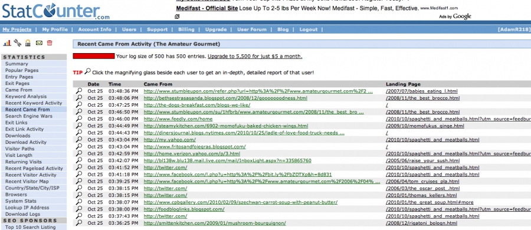Click Logout in the navigation bar
This screenshot has width=531, height=230.
[x=308, y=29]
